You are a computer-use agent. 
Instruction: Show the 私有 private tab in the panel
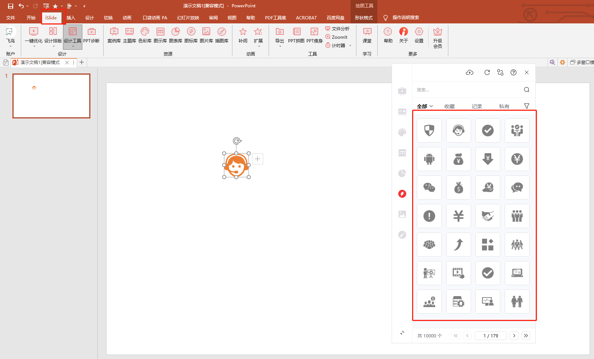[x=504, y=106]
